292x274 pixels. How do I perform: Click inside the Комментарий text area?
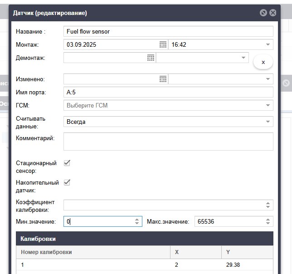pyautogui.click(x=168, y=141)
